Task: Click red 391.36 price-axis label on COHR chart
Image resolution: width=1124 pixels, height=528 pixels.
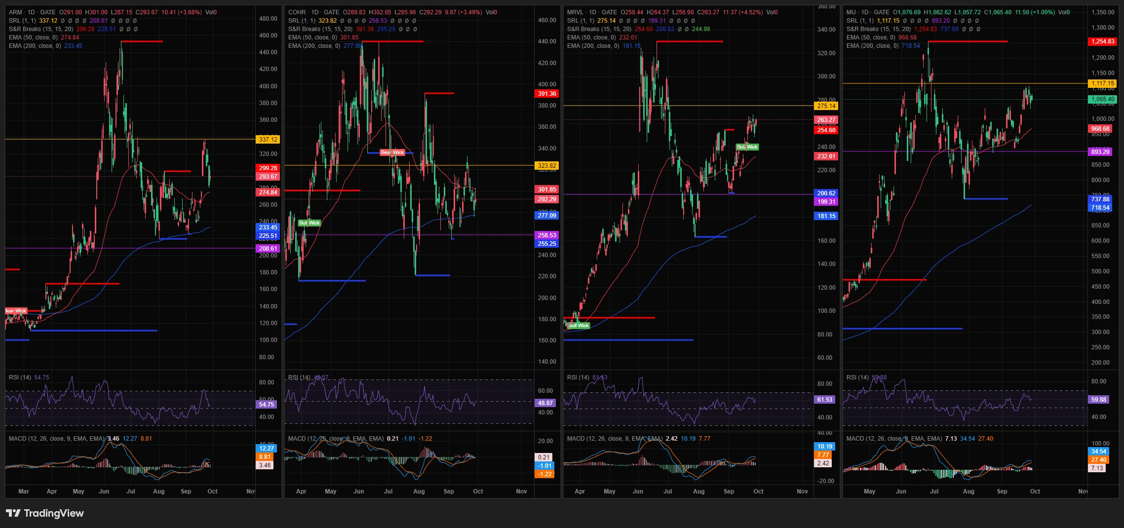Action: (547, 94)
